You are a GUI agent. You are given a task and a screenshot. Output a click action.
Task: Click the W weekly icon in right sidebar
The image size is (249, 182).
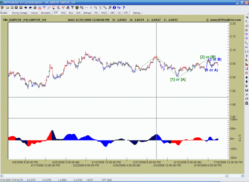[247, 90]
